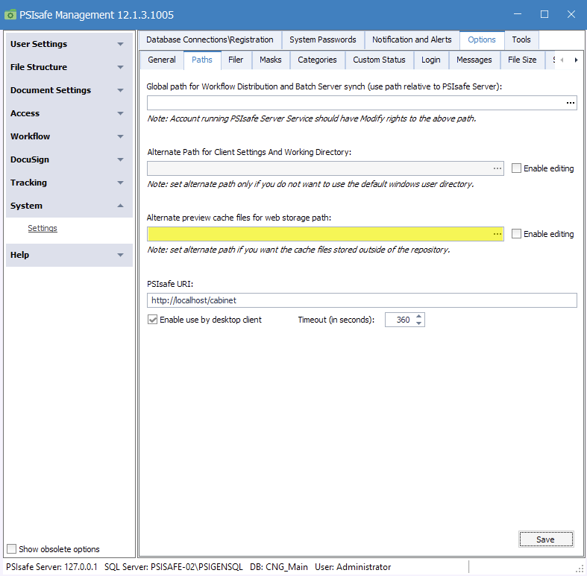Click 'DB: CNG_Main' status text
Screen dimensions: 587x576
279,567
